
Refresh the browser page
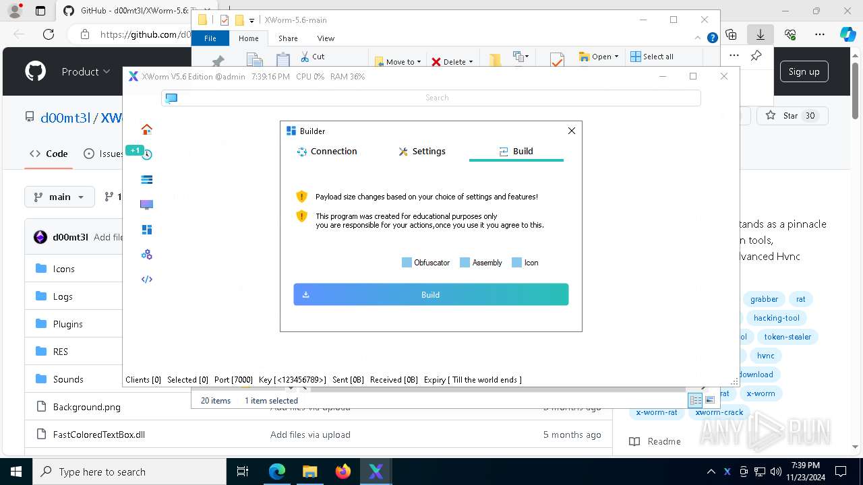49,34
